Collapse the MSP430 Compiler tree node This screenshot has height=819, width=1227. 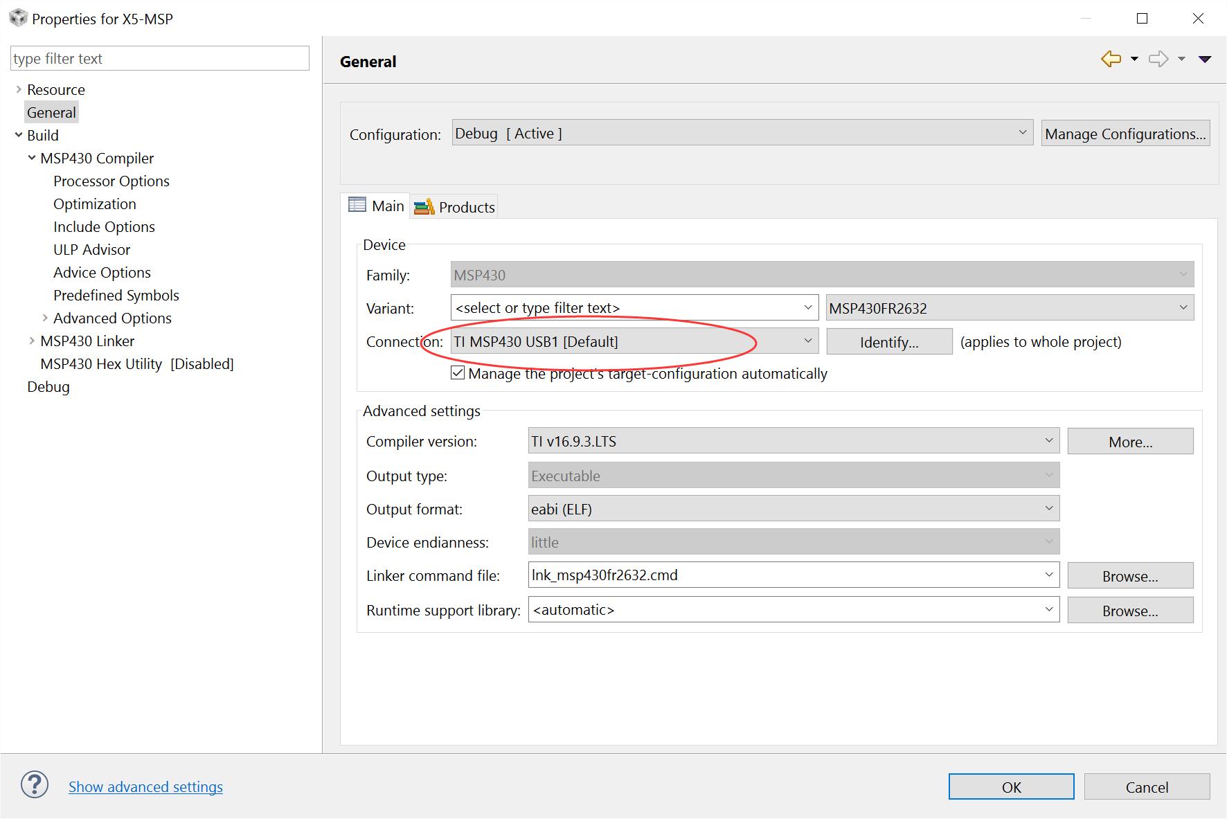pos(32,158)
